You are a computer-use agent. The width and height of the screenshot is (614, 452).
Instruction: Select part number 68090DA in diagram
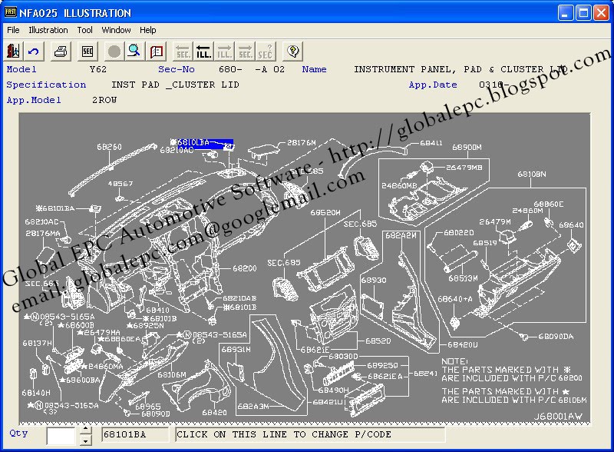tap(556, 337)
